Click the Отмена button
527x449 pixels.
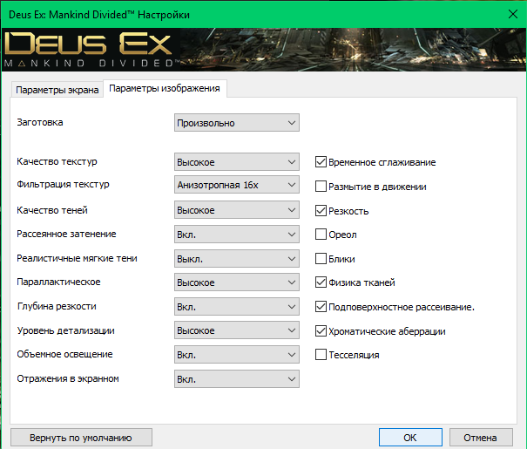(481, 438)
